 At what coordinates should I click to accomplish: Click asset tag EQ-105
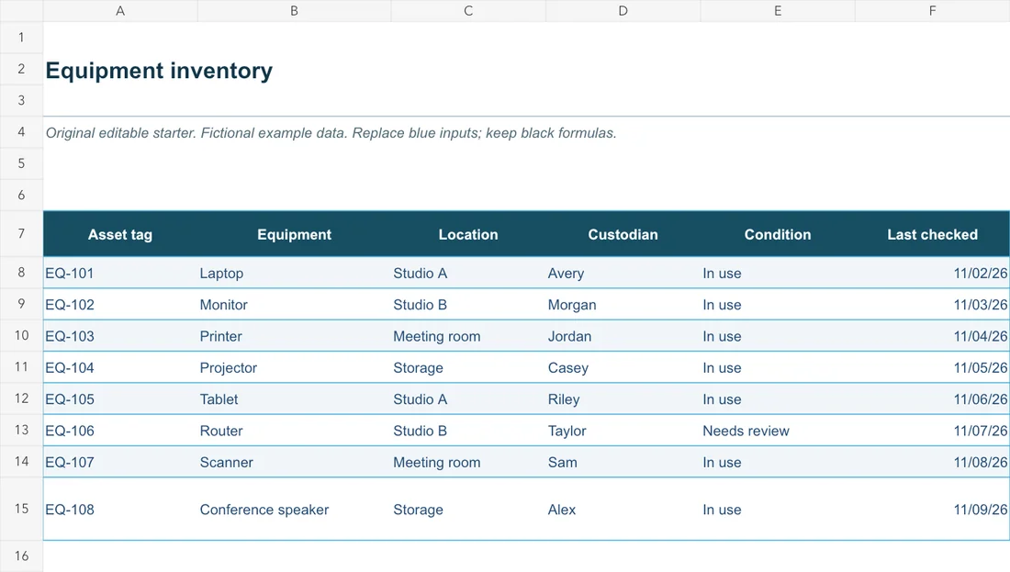tap(120, 399)
